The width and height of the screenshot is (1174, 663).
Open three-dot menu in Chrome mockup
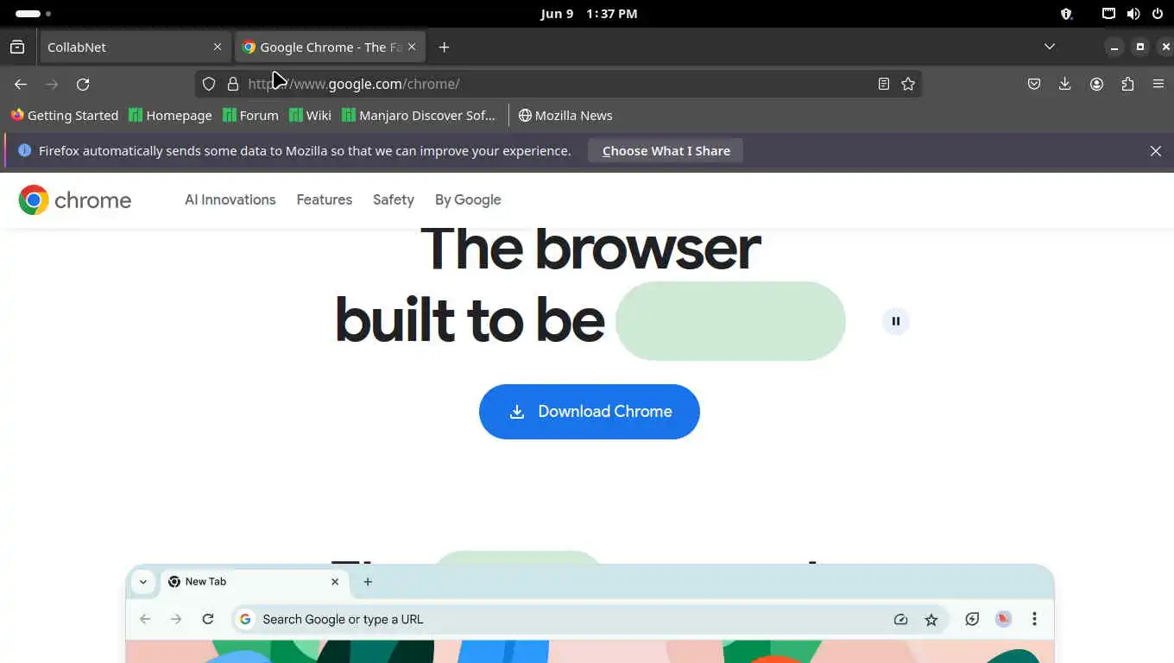point(1034,619)
